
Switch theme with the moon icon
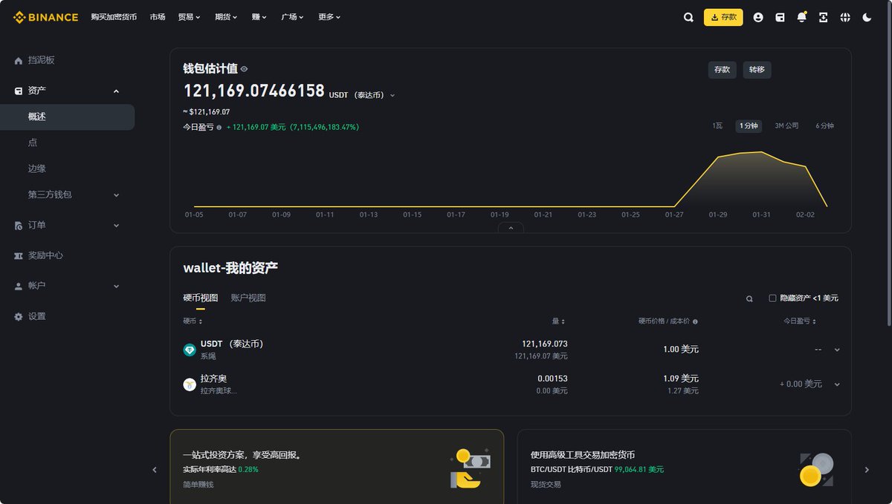tap(867, 17)
